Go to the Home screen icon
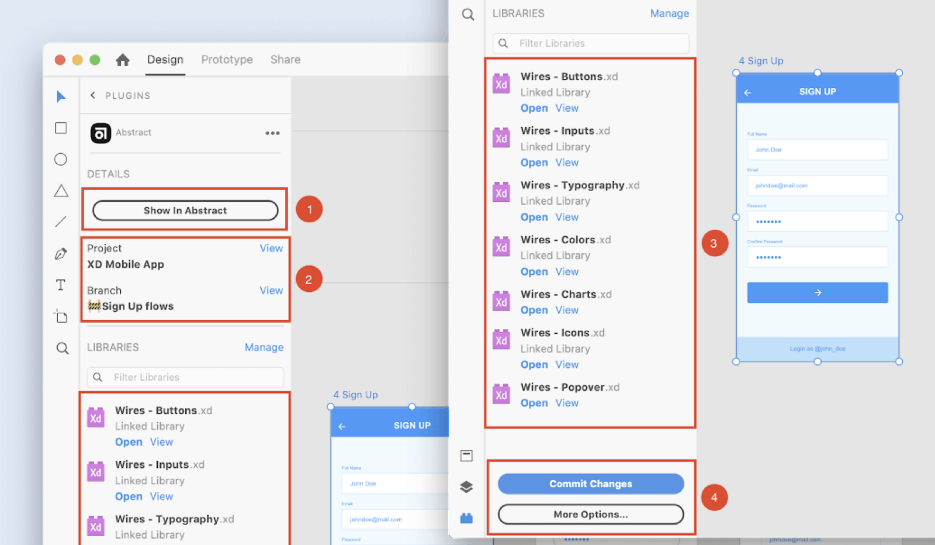The height and width of the screenshot is (545, 935). (x=123, y=60)
